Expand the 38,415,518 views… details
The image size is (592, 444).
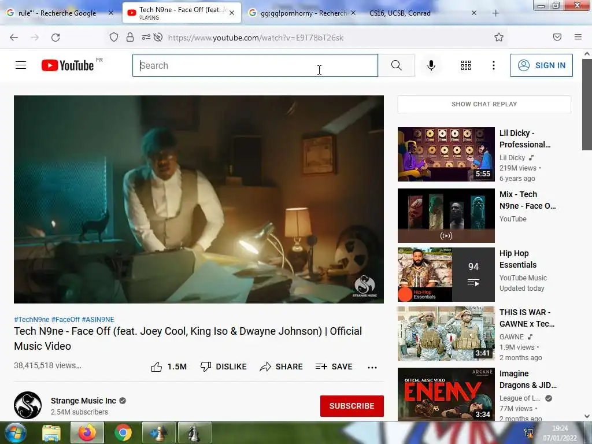(47, 365)
